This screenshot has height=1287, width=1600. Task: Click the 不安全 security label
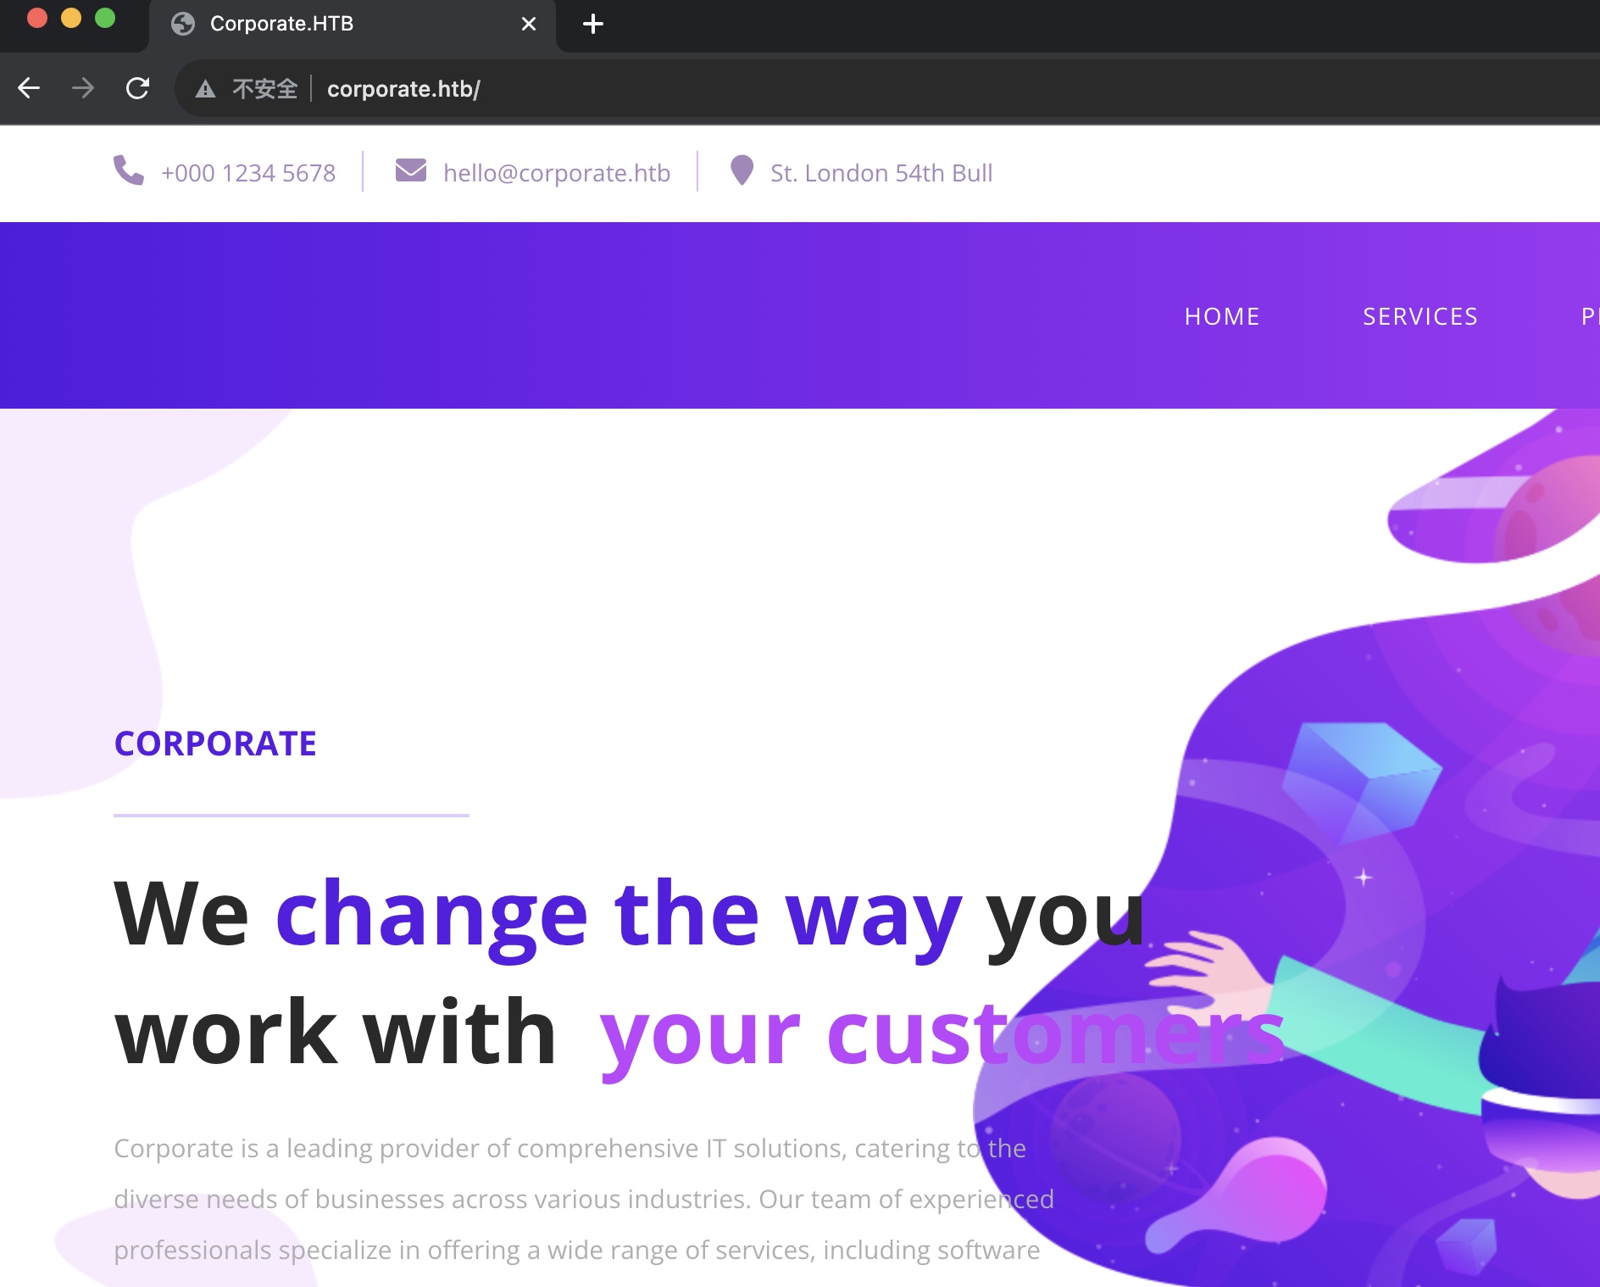click(265, 89)
